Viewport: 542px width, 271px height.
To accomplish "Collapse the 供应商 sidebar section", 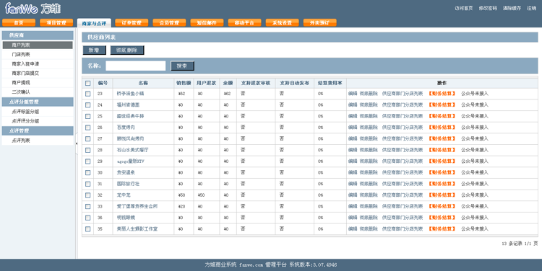I will 38,35.
